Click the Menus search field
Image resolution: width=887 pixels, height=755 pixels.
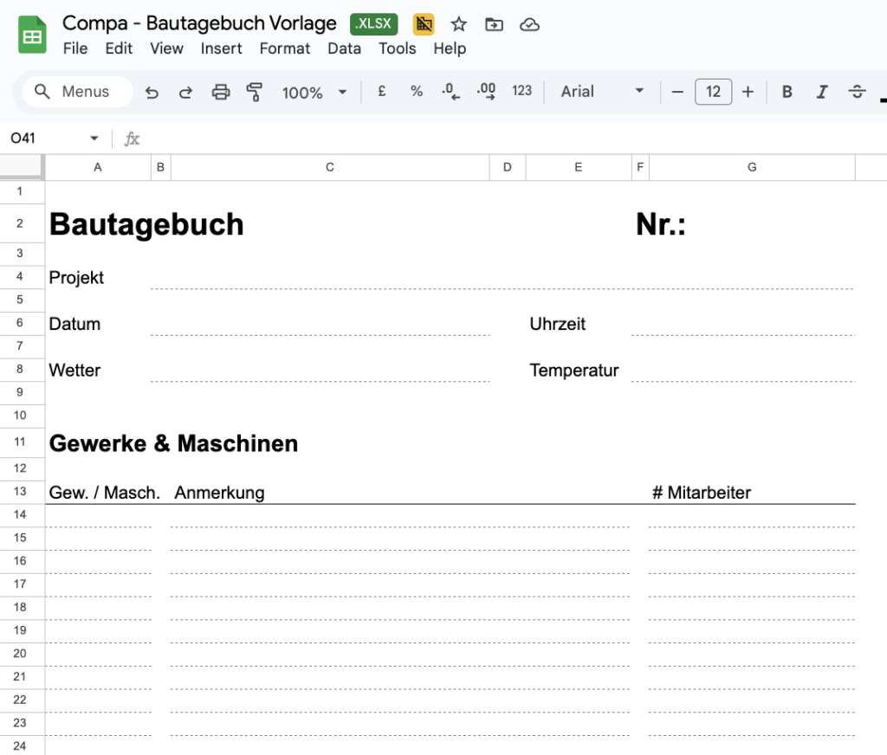point(77,92)
